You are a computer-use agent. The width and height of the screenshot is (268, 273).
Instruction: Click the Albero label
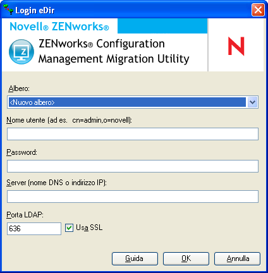19,88
